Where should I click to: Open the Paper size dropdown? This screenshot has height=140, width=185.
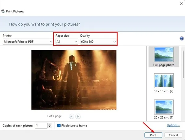[67, 42]
